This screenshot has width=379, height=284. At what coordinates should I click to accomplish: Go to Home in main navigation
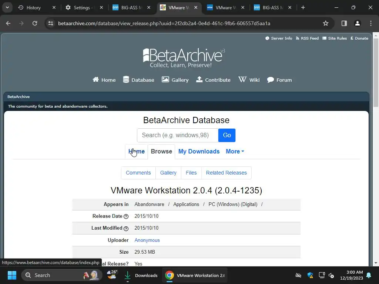104,80
